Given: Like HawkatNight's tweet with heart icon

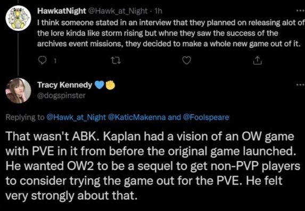Looking at the screenshot, I should click(x=187, y=61).
